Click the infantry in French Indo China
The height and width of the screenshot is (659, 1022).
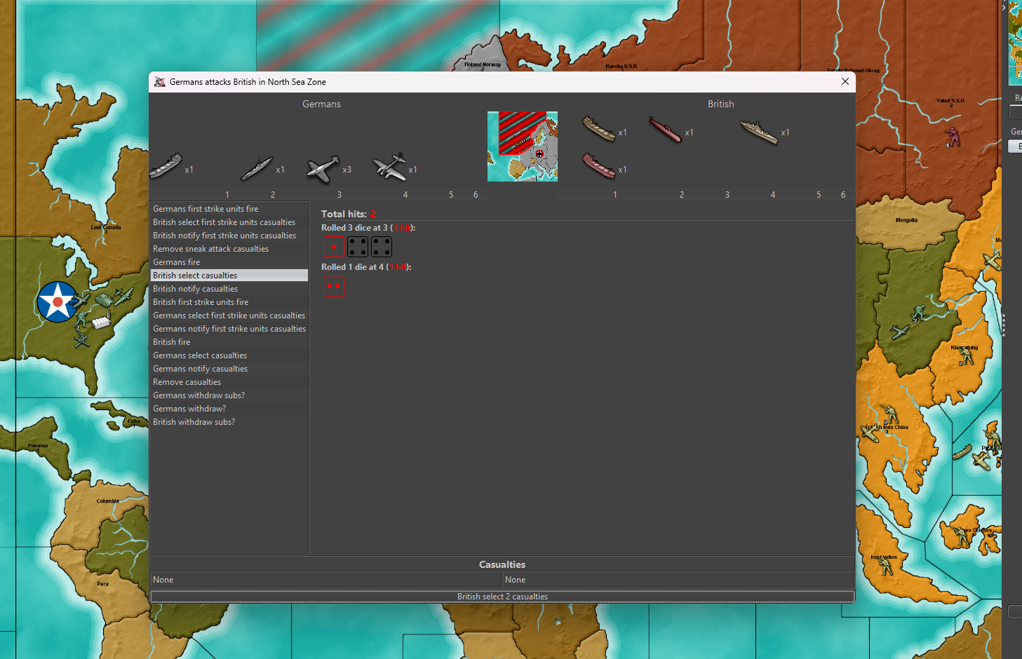(889, 414)
